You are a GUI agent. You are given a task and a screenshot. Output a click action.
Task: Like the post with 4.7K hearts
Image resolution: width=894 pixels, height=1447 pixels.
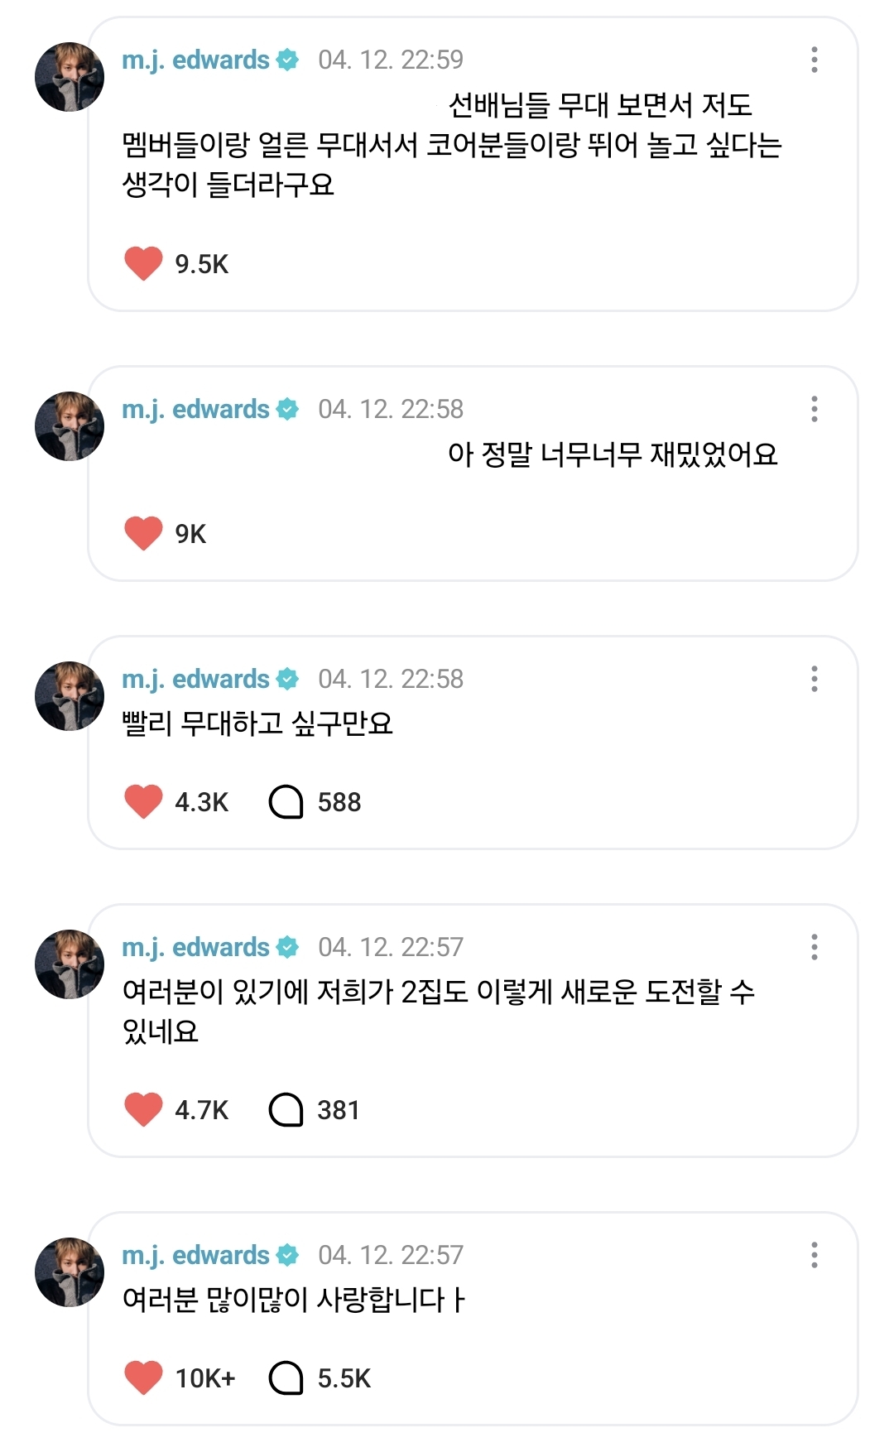143,1109
